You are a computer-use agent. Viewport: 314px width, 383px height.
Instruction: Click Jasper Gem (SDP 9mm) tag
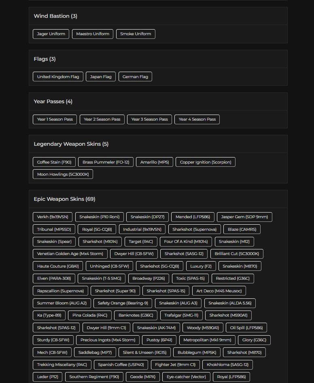point(244,217)
